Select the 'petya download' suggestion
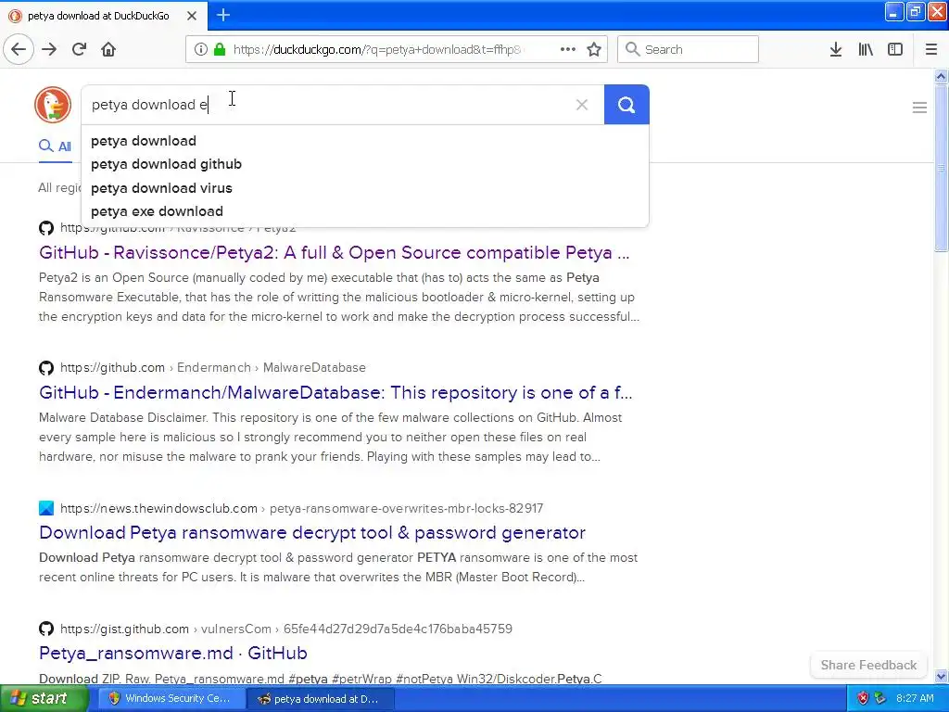Image resolution: width=949 pixels, height=712 pixels. point(144,141)
